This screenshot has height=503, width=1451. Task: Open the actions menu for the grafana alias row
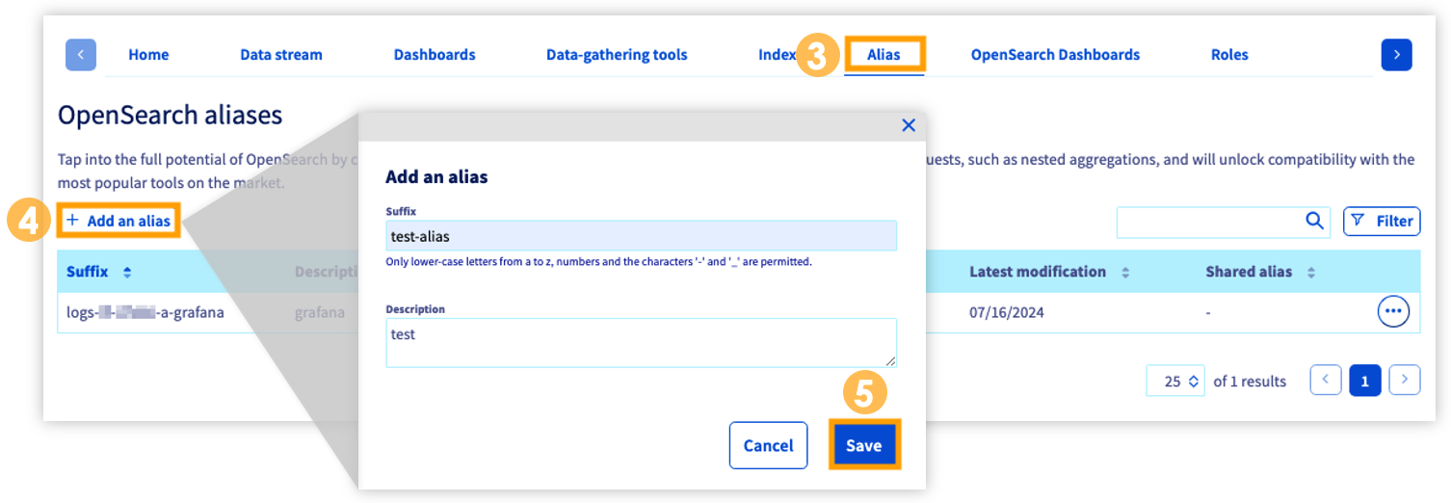[x=1393, y=312]
